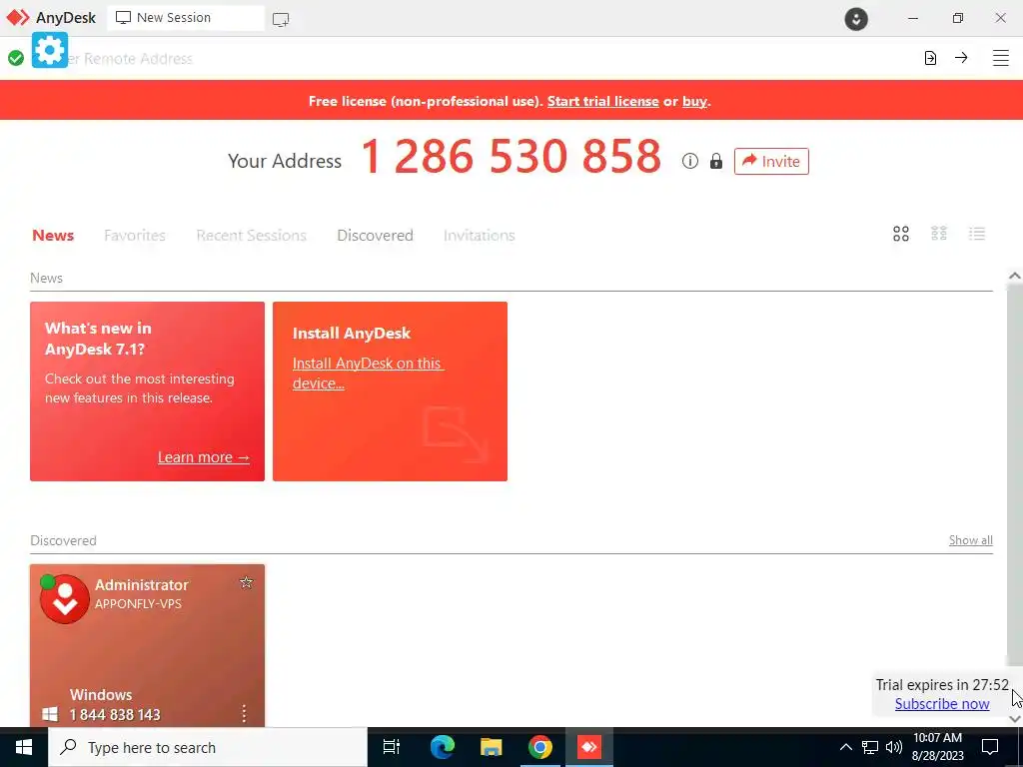Select the Favorites tab
The width and height of the screenshot is (1023, 767).
point(135,235)
